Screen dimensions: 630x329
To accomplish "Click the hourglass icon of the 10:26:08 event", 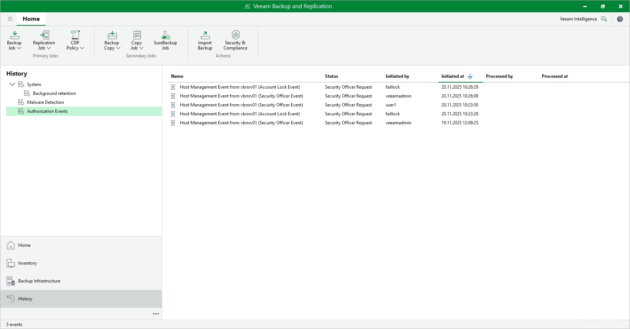I will [x=173, y=96].
